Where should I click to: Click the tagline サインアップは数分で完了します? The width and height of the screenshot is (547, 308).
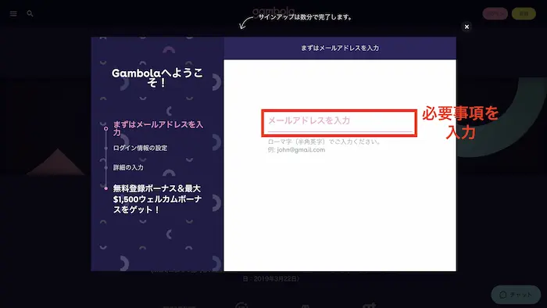305,17
